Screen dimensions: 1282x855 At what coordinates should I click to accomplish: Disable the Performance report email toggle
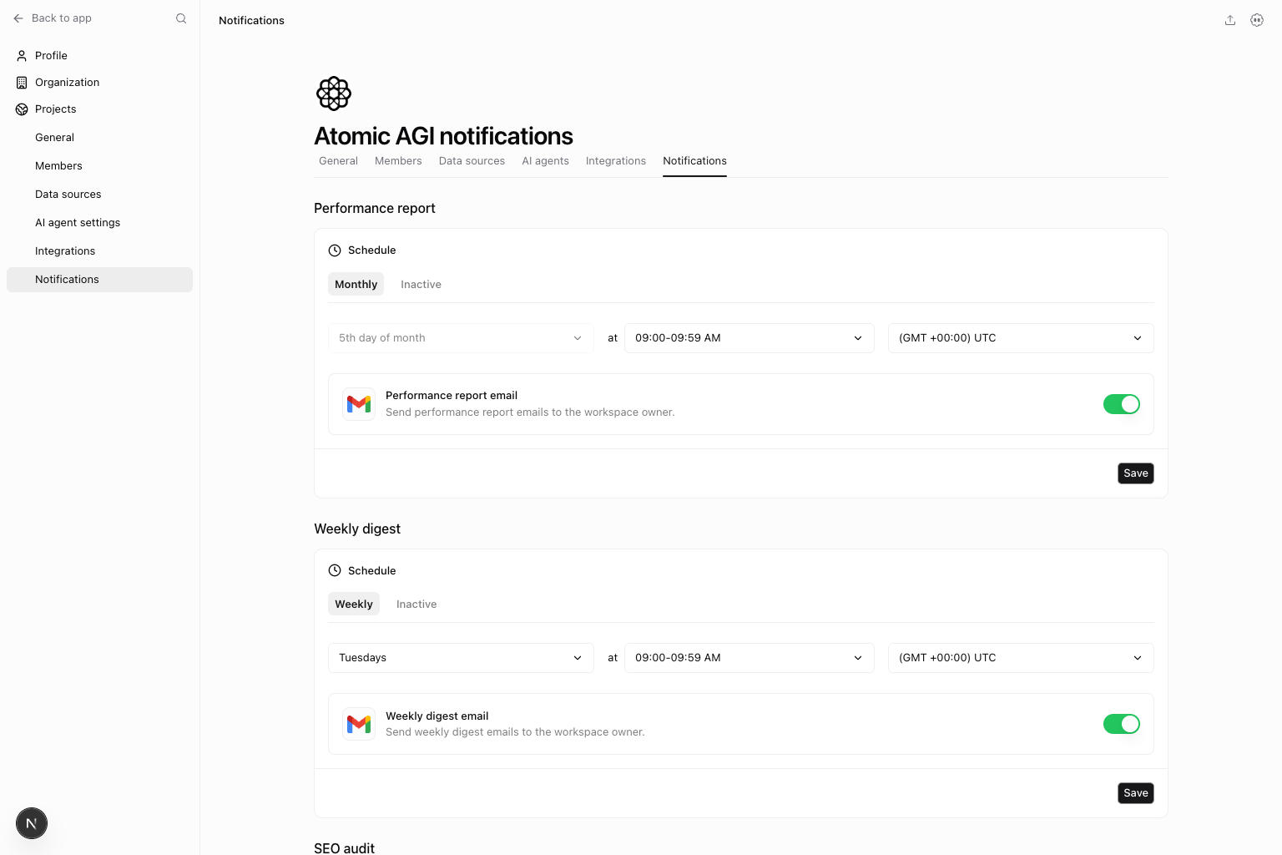1122,404
